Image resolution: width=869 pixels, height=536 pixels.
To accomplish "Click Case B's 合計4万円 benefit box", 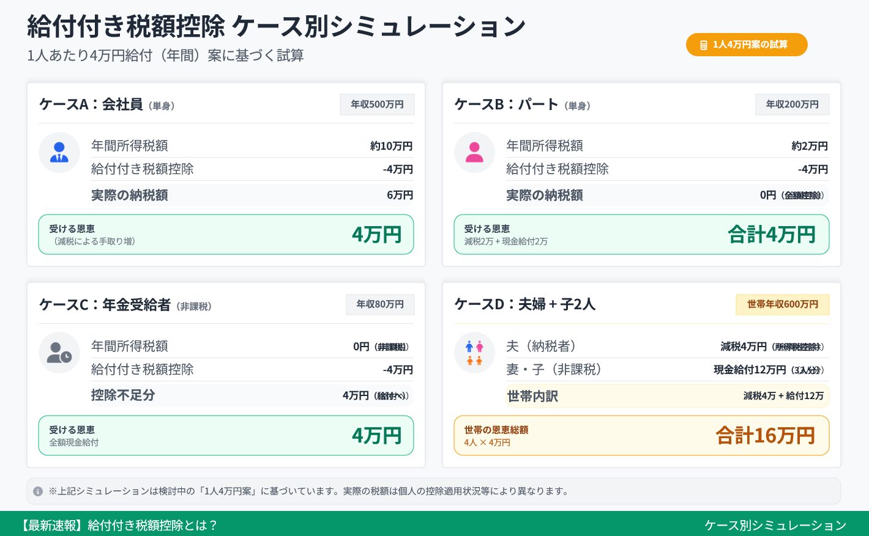I will tap(641, 234).
